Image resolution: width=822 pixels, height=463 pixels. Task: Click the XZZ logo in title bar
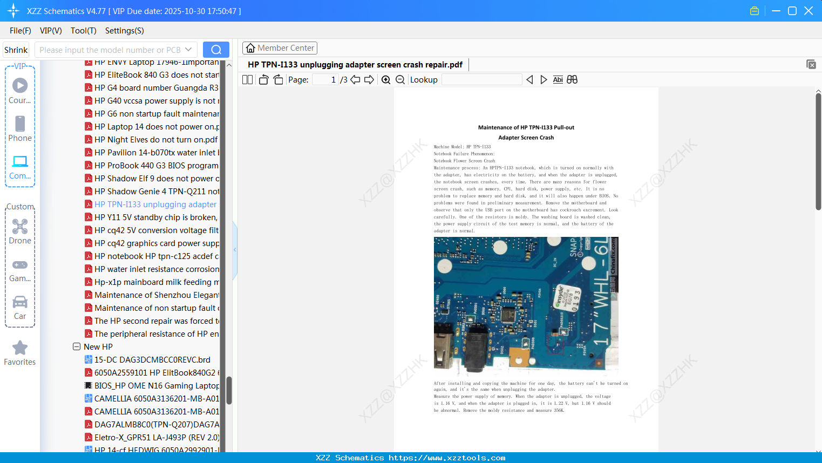click(13, 11)
